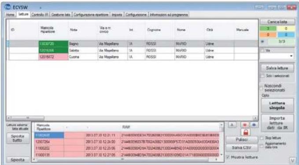Screen dimensions: 299x165
Task: Switch to the Controllo IR tab
Action: point(40,15)
